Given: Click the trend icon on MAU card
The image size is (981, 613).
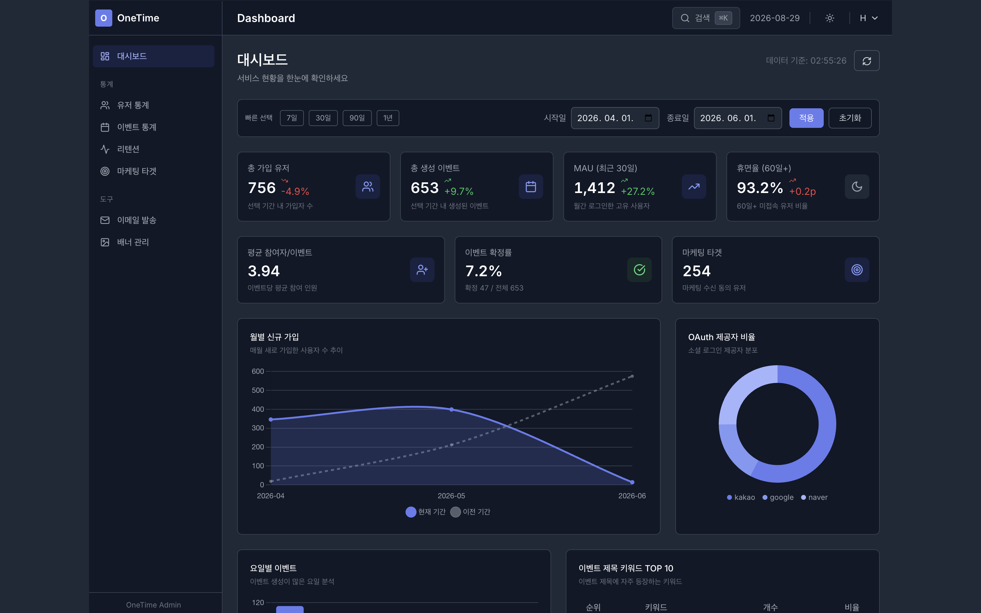Looking at the screenshot, I should coord(694,187).
